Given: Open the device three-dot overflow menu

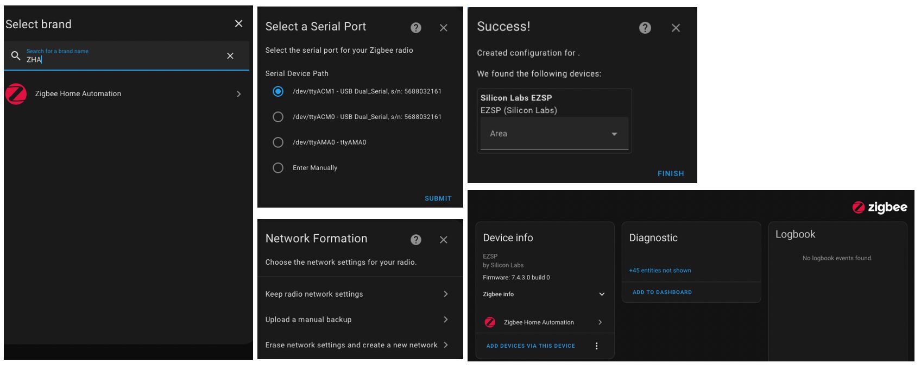Looking at the screenshot, I should [597, 346].
